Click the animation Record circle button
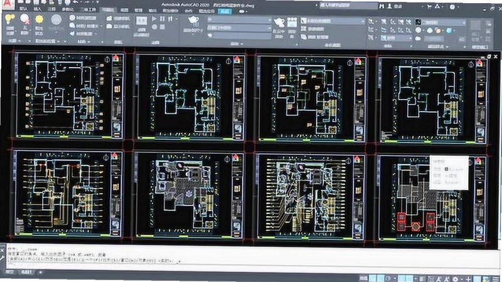 (154, 27)
